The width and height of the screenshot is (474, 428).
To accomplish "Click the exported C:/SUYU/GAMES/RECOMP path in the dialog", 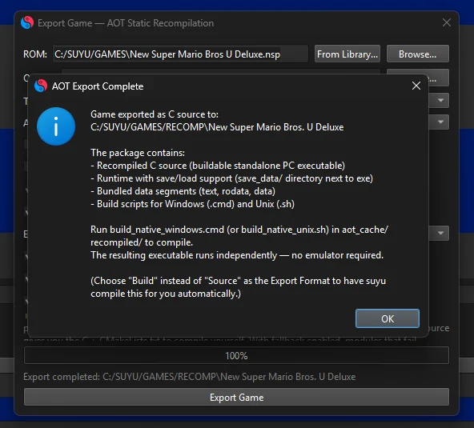I will (217, 127).
